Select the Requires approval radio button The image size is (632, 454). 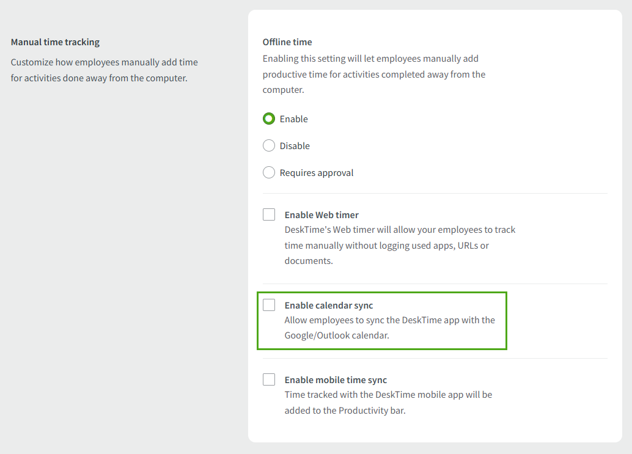(x=269, y=172)
